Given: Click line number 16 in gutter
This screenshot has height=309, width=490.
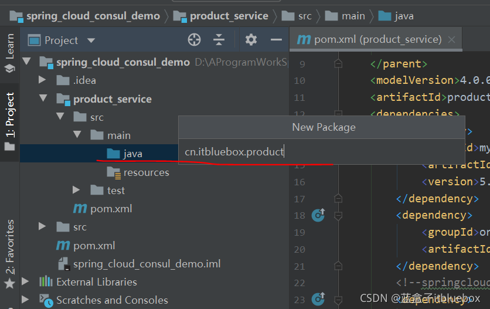Looking at the screenshot, I should pyautogui.click(x=299, y=182).
